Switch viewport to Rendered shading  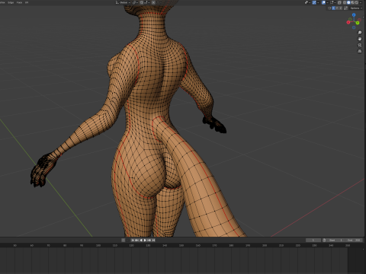click(x=357, y=2)
